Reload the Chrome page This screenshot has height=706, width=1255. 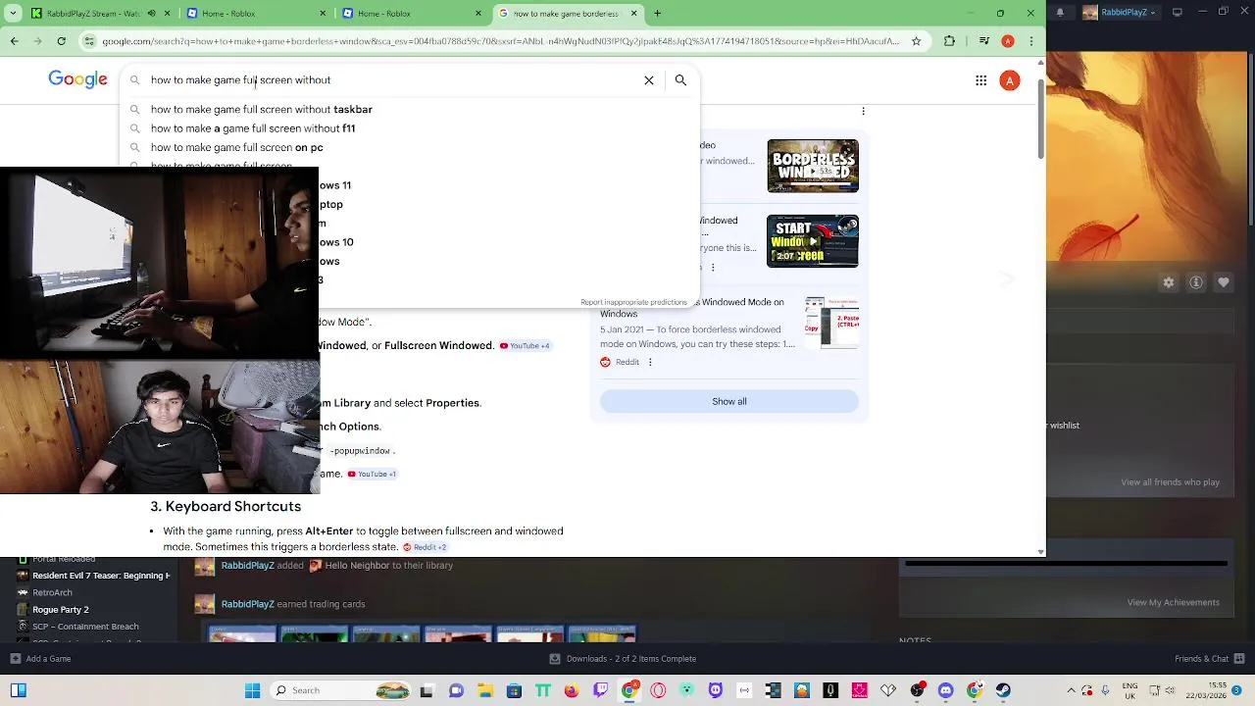coord(61,41)
